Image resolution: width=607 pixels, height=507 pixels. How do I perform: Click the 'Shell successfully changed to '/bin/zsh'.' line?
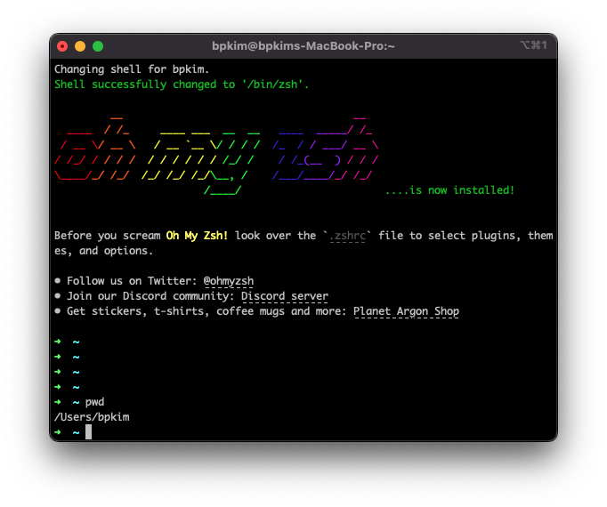point(182,84)
